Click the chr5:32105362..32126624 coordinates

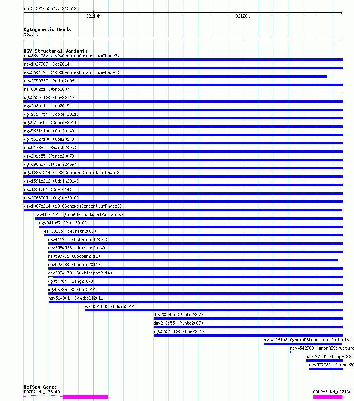(51, 8)
